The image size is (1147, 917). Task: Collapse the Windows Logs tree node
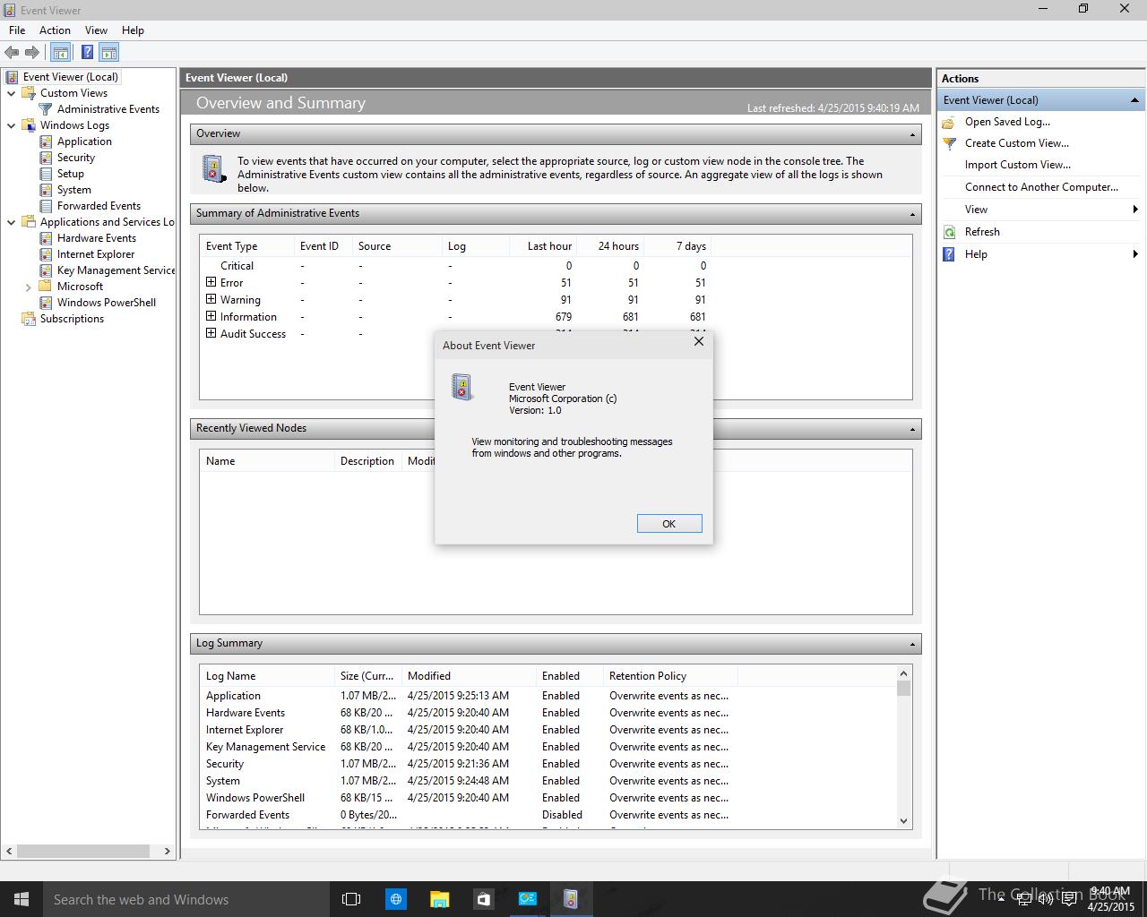click(x=12, y=125)
